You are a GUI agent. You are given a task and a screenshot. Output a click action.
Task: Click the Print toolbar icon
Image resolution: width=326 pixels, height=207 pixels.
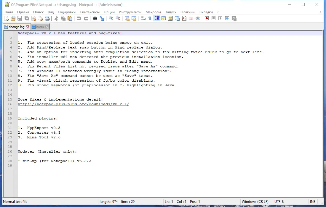click(47, 18)
